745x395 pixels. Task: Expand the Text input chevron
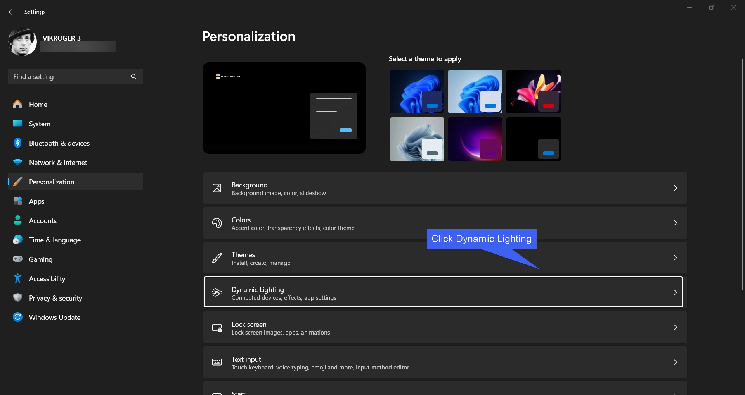676,362
